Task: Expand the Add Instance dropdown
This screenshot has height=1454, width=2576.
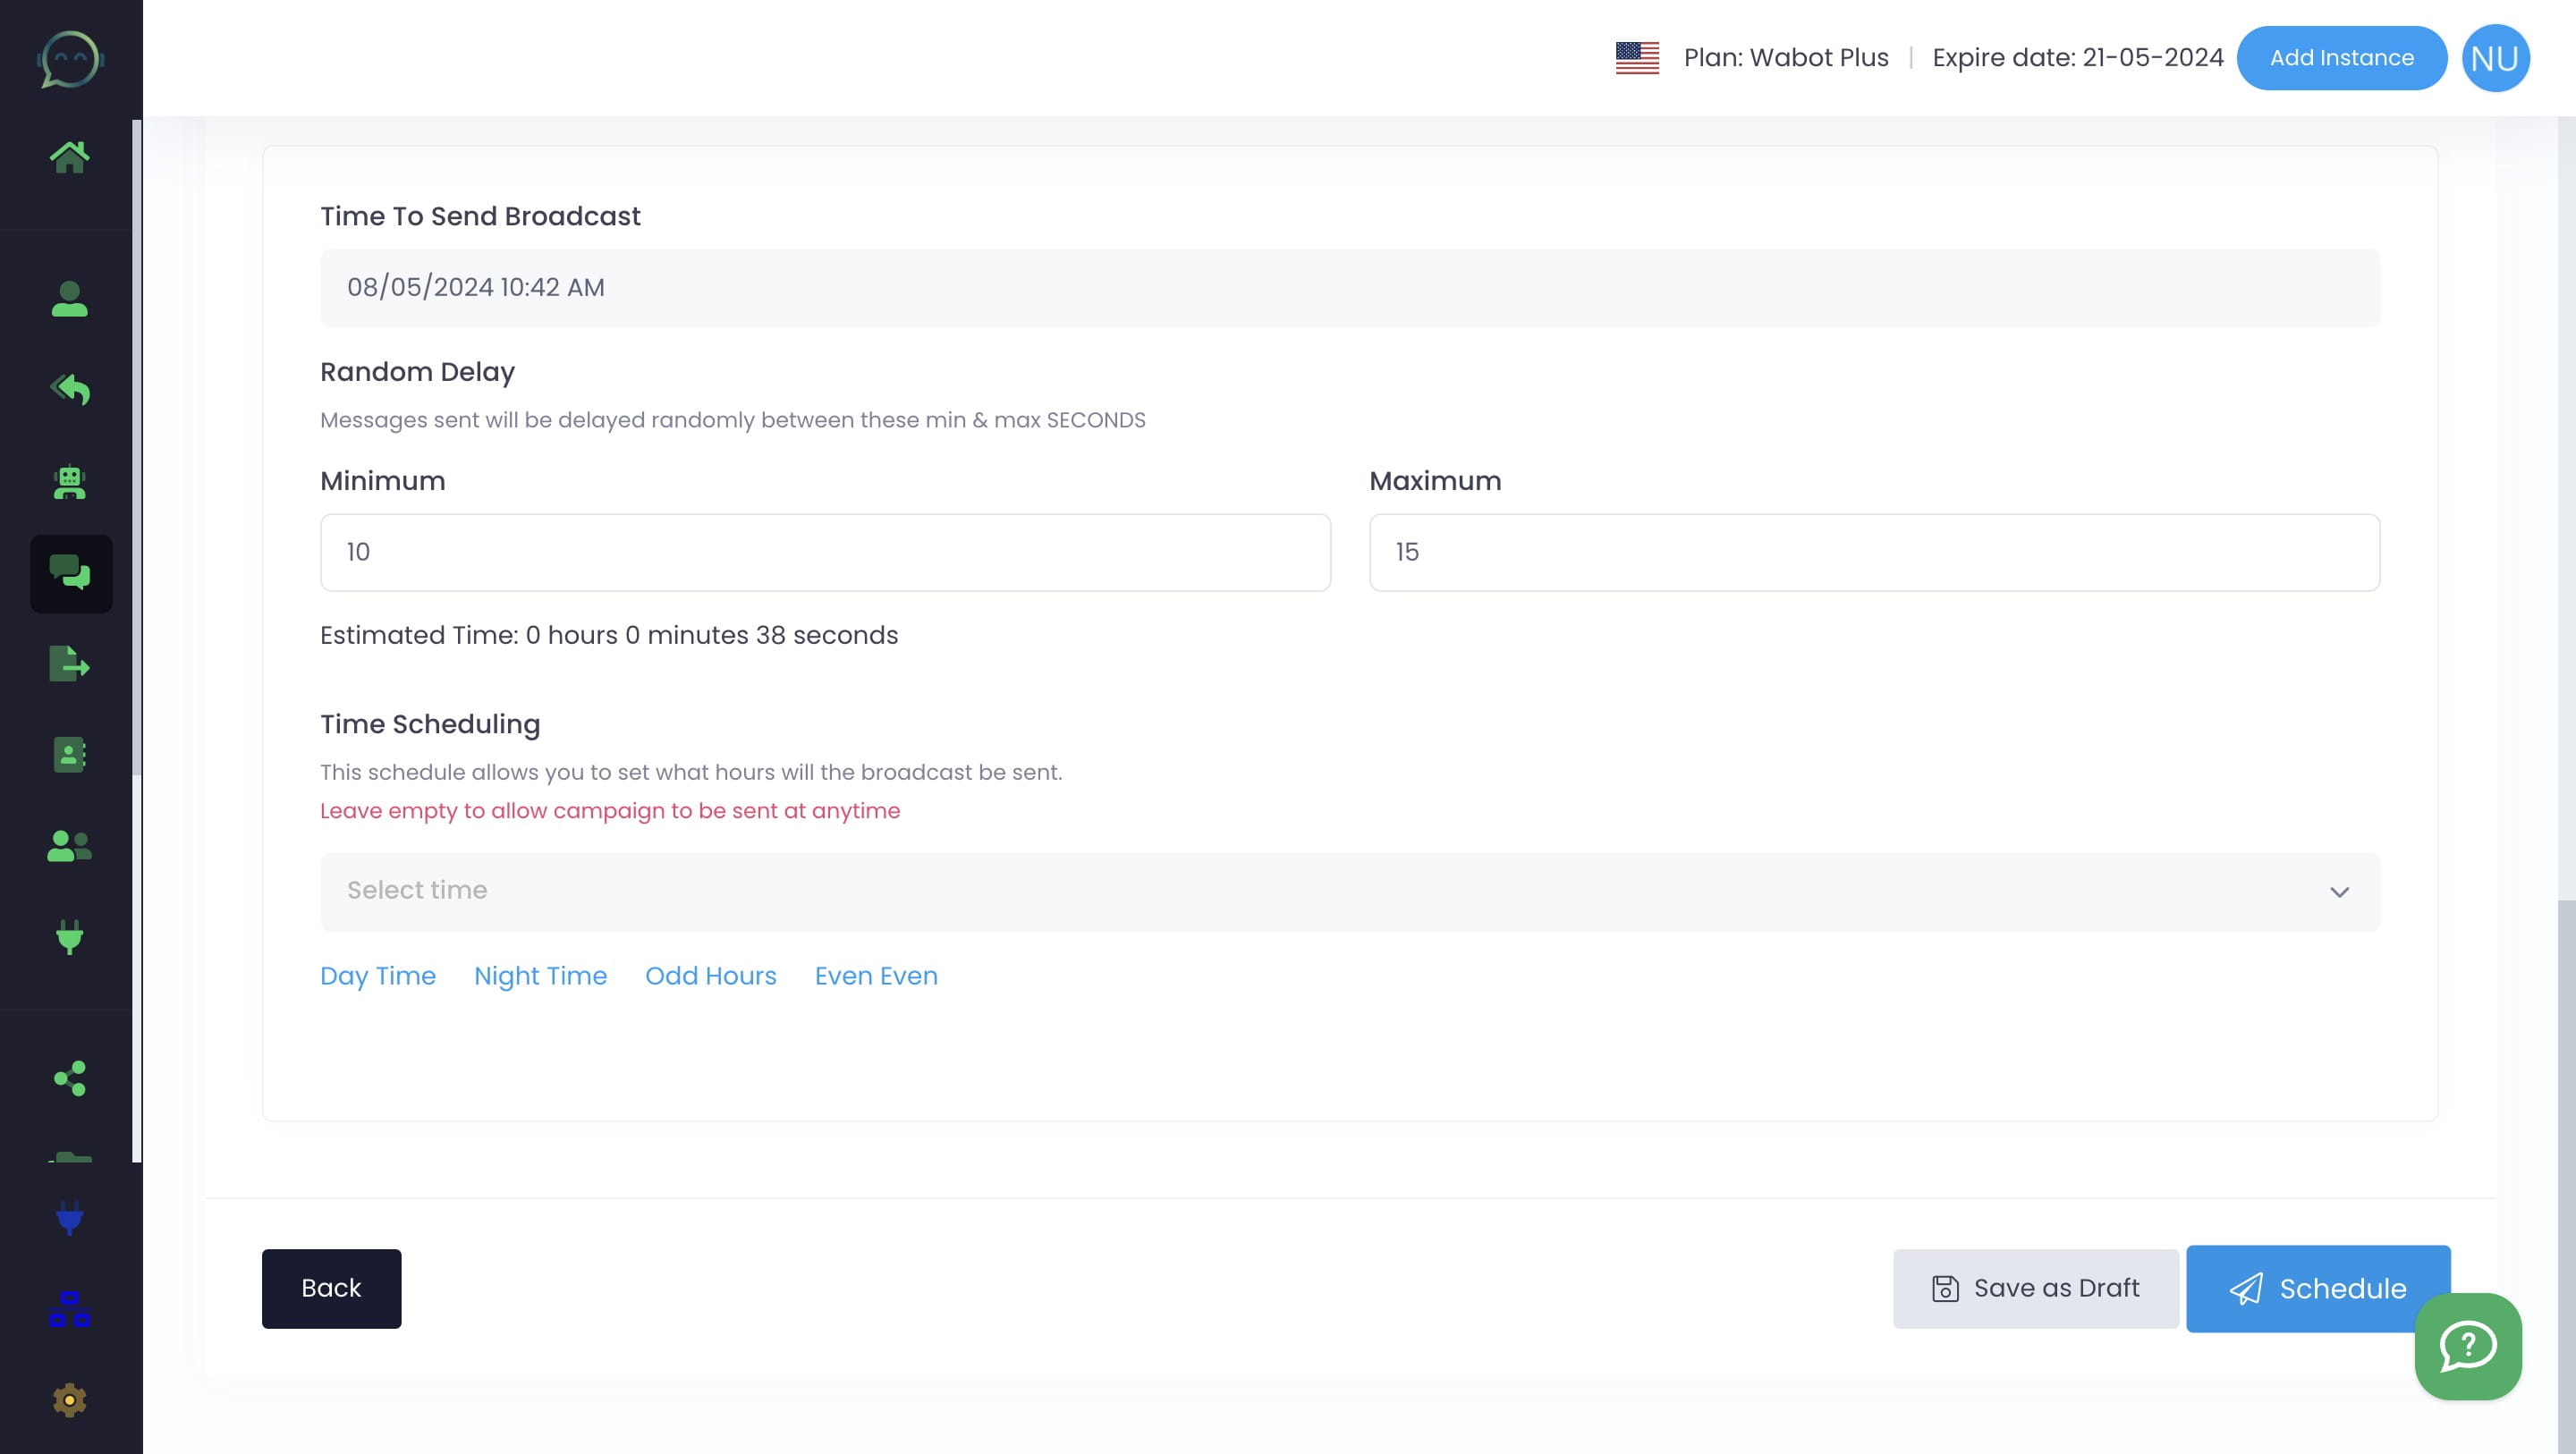Action: click(2341, 56)
